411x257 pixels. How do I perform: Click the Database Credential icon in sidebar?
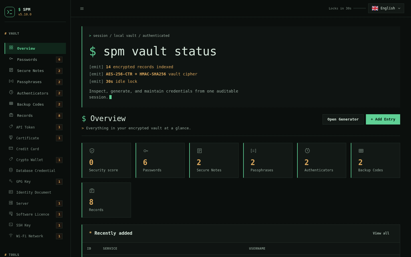11,170
